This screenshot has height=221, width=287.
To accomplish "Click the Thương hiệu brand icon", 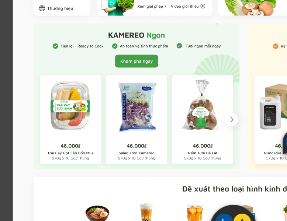I will click(x=42, y=8).
